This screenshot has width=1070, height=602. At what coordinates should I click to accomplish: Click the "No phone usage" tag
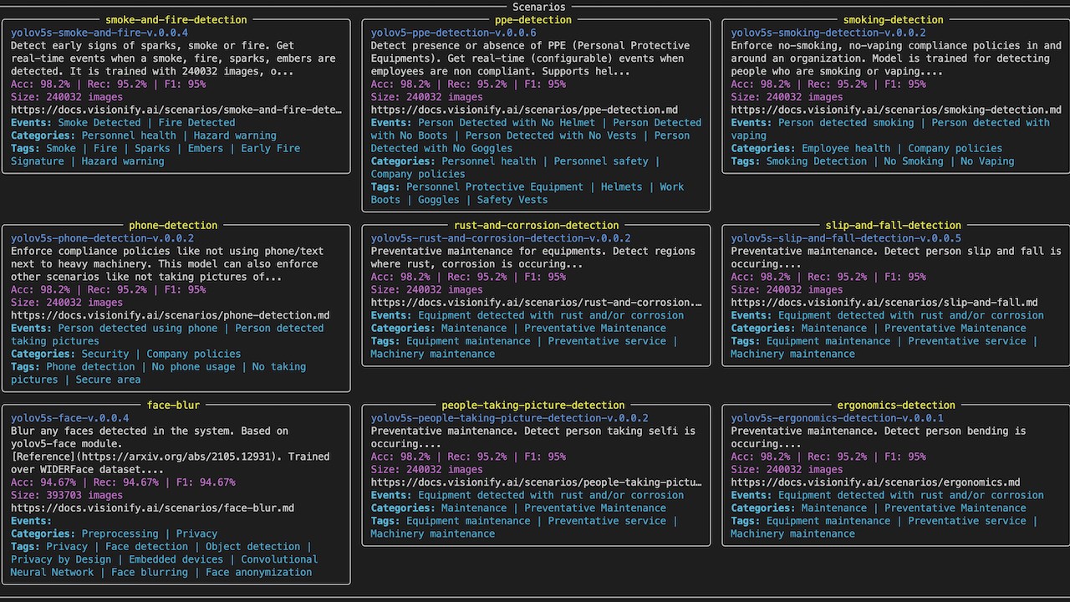[194, 367]
